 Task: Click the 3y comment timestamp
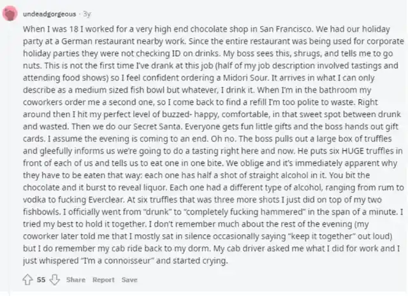87,14
